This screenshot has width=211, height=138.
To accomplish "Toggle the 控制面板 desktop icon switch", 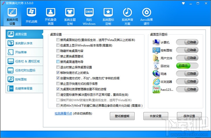I will (x=187, y=50).
